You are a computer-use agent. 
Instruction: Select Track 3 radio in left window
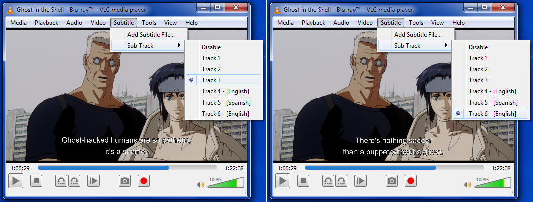(x=224, y=80)
